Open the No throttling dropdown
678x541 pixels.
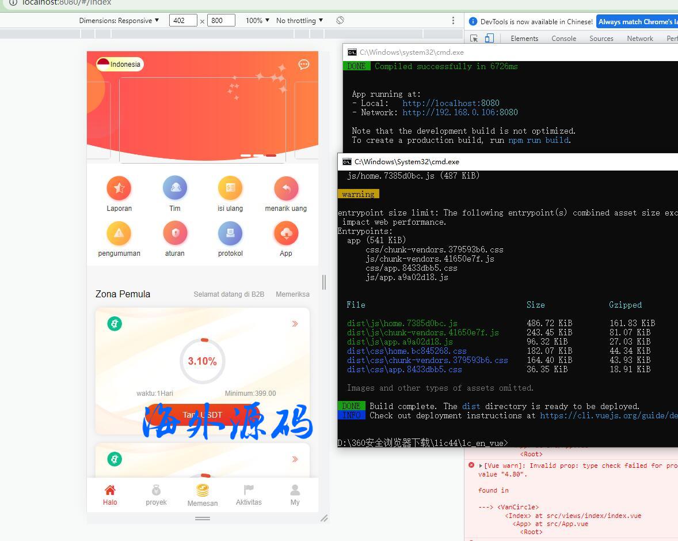click(299, 21)
